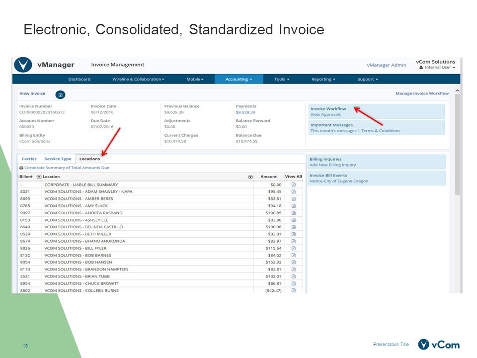Open PDF icon for Brian Tubb row
The image size is (477, 358).
click(x=294, y=276)
